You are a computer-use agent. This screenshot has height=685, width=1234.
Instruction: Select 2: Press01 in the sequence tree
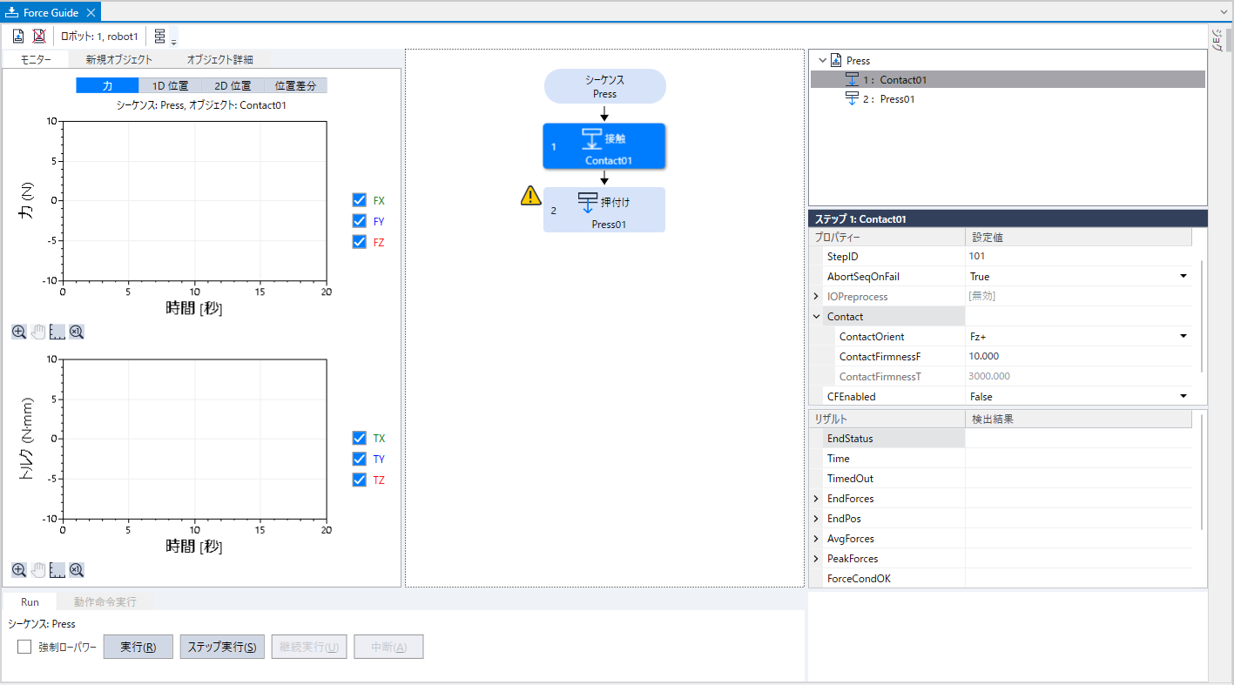[899, 99]
